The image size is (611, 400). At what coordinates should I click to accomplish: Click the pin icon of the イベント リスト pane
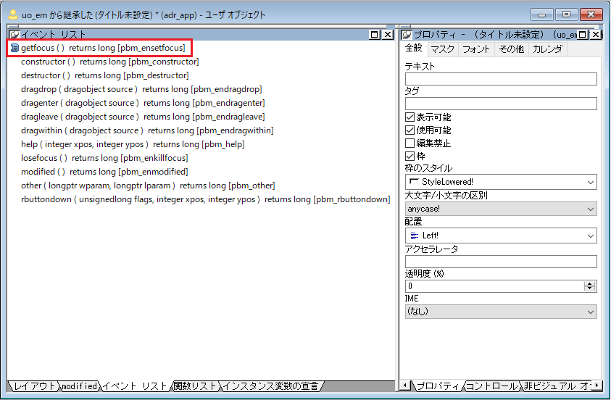point(14,34)
